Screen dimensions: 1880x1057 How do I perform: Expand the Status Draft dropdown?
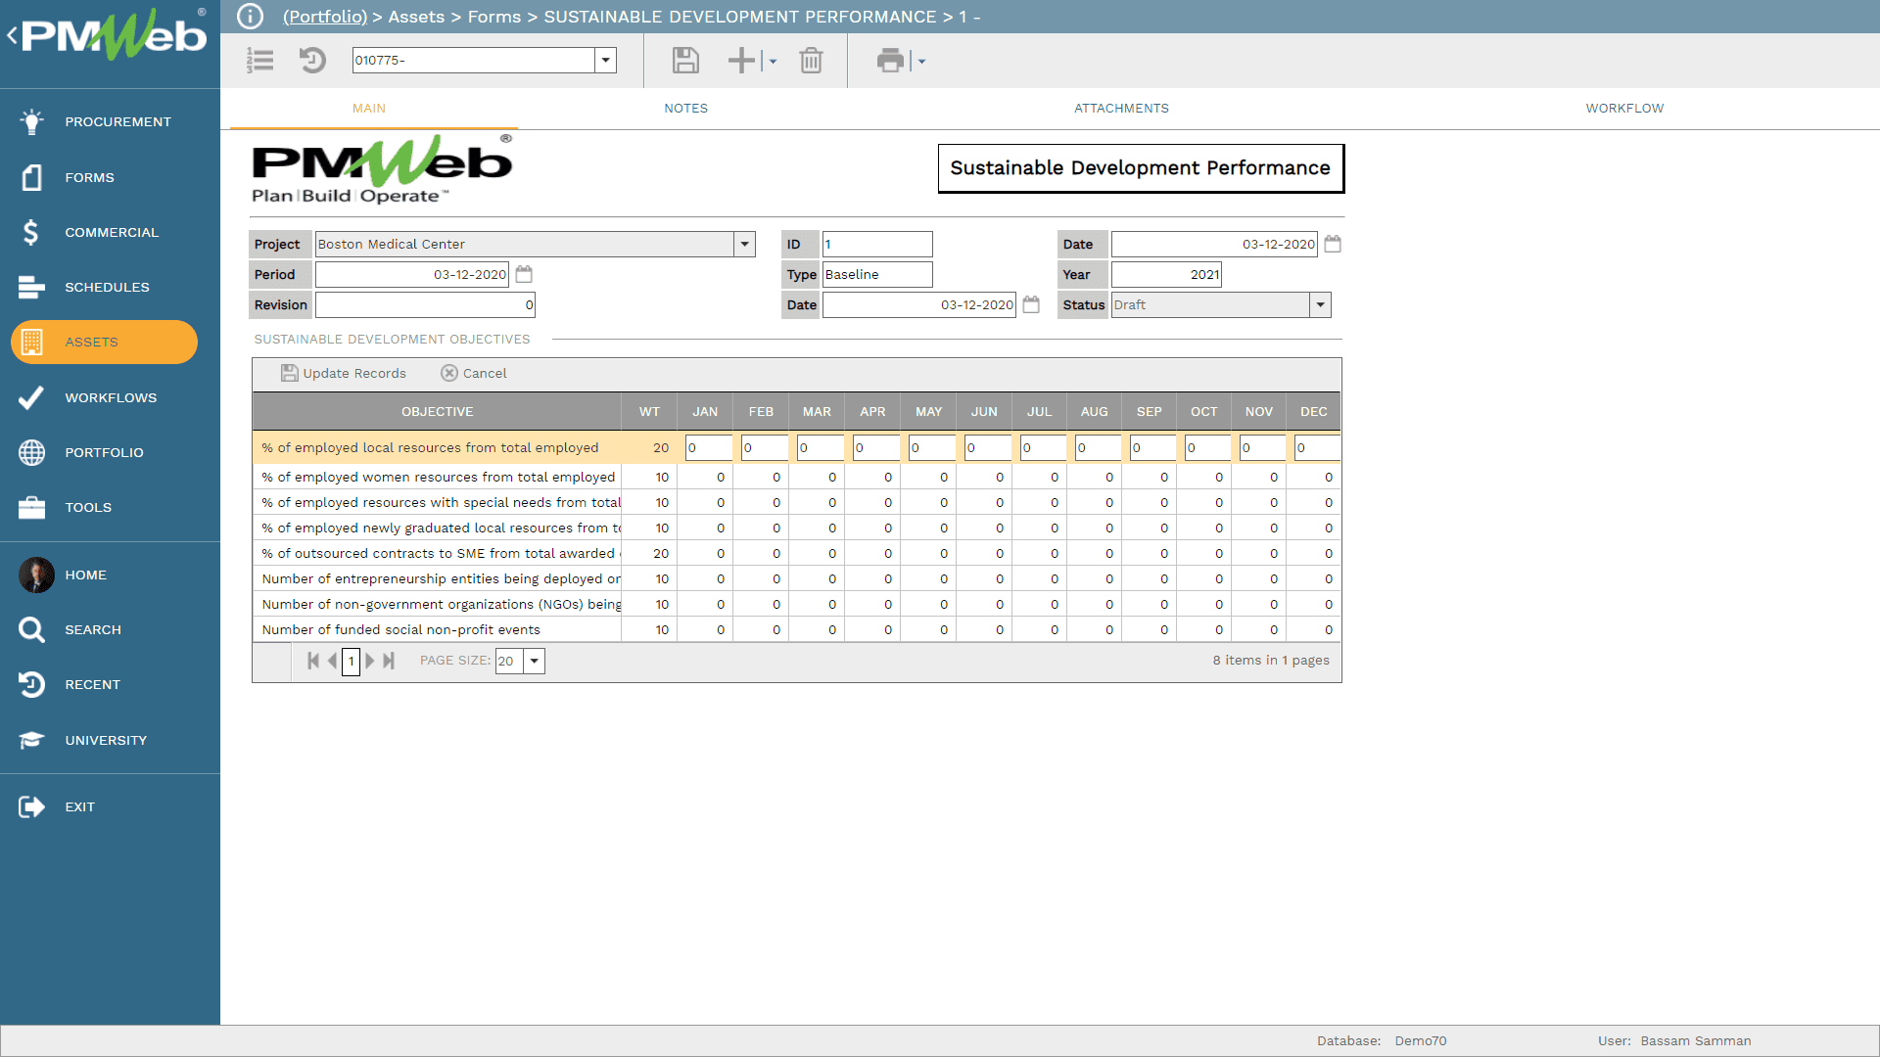click(x=1320, y=305)
